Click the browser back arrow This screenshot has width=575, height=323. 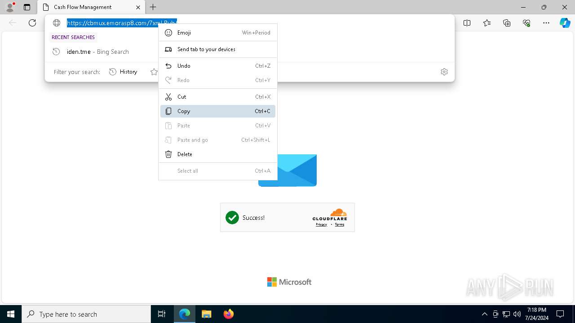(13, 23)
